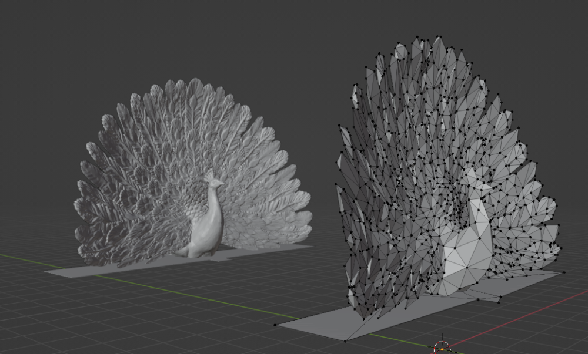Click the smooth peacock's head
Image resolution: width=588 pixels, height=354 pixels.
pyautogui.click(x=215, y=184)
